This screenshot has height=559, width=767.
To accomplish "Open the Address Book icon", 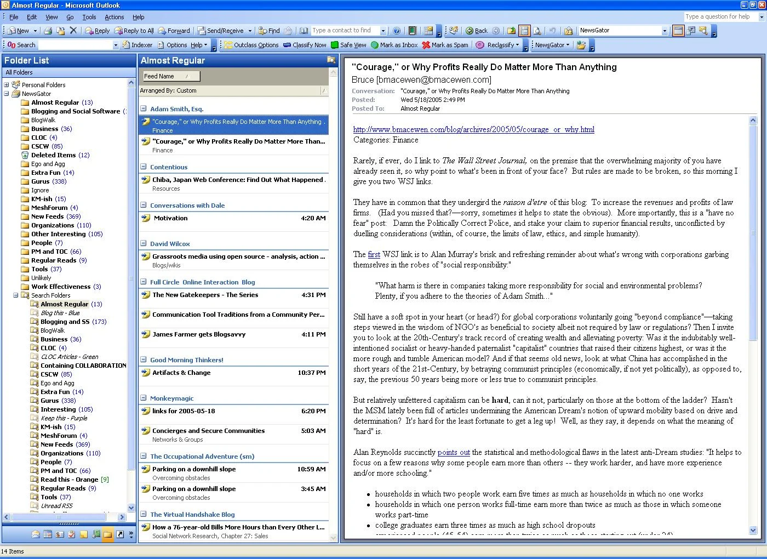I will pyautogui.click(x=304, y=31).
